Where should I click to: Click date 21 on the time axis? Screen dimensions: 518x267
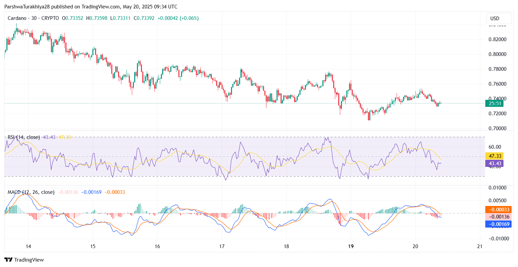(480, 246)
